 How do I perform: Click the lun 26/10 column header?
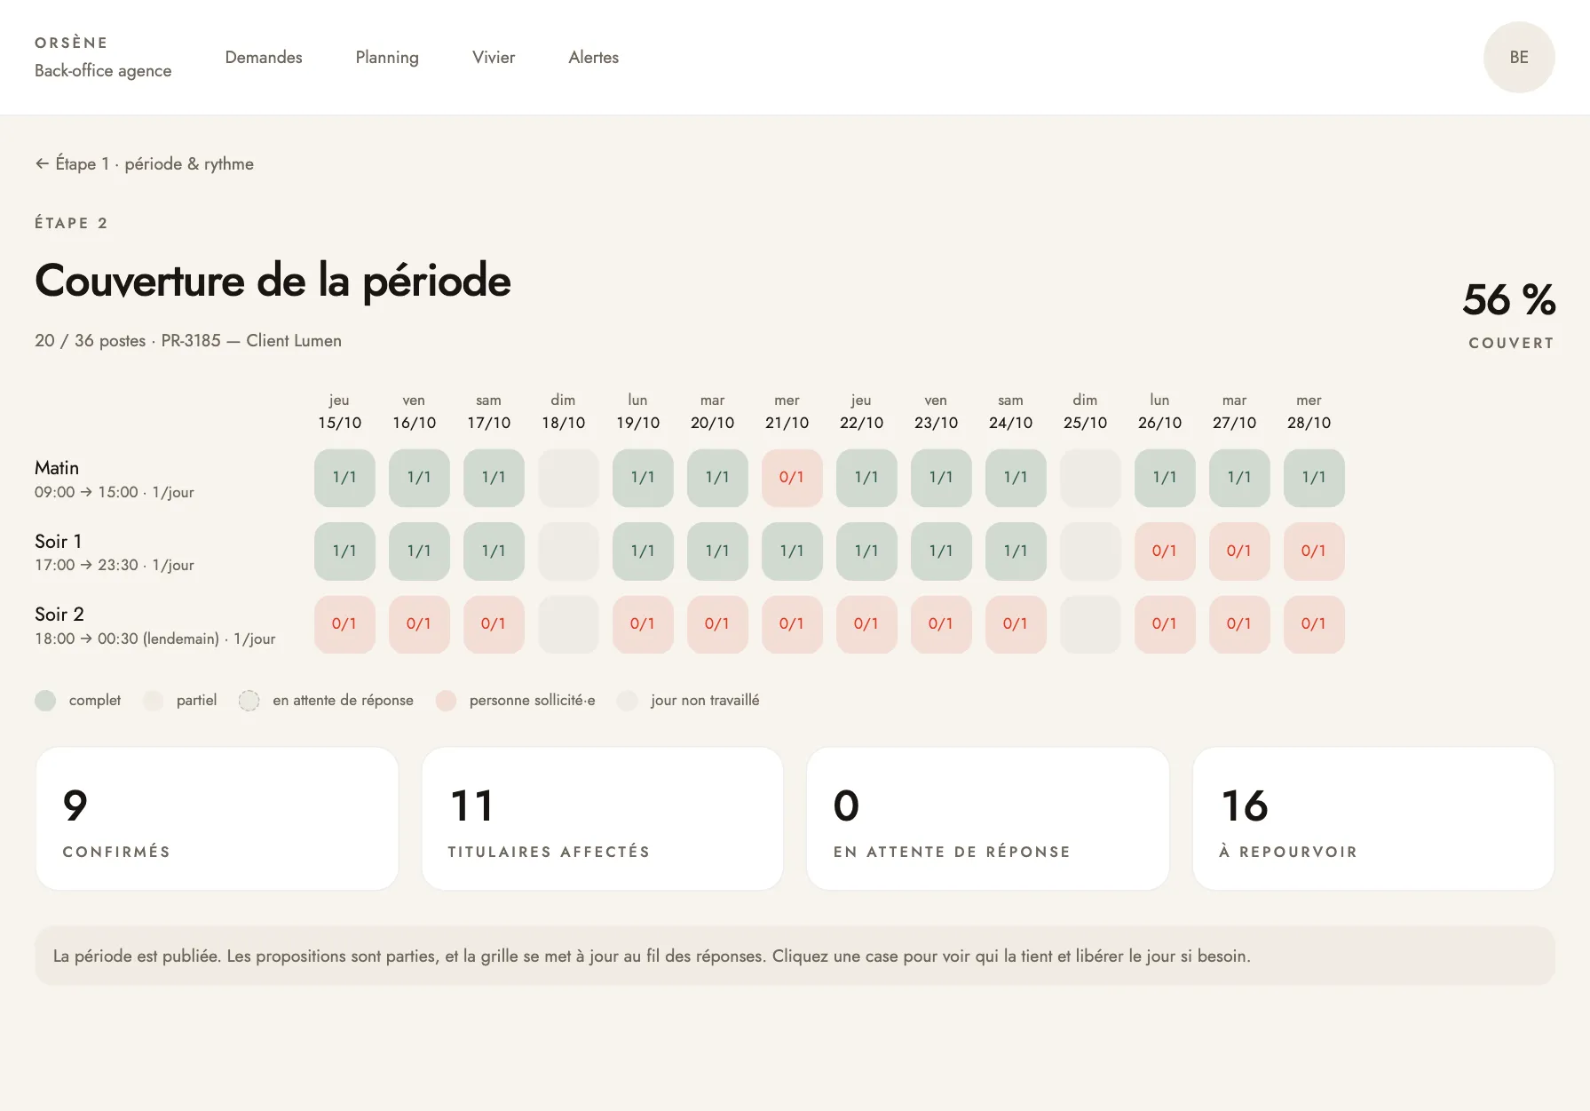[1159, 412]
